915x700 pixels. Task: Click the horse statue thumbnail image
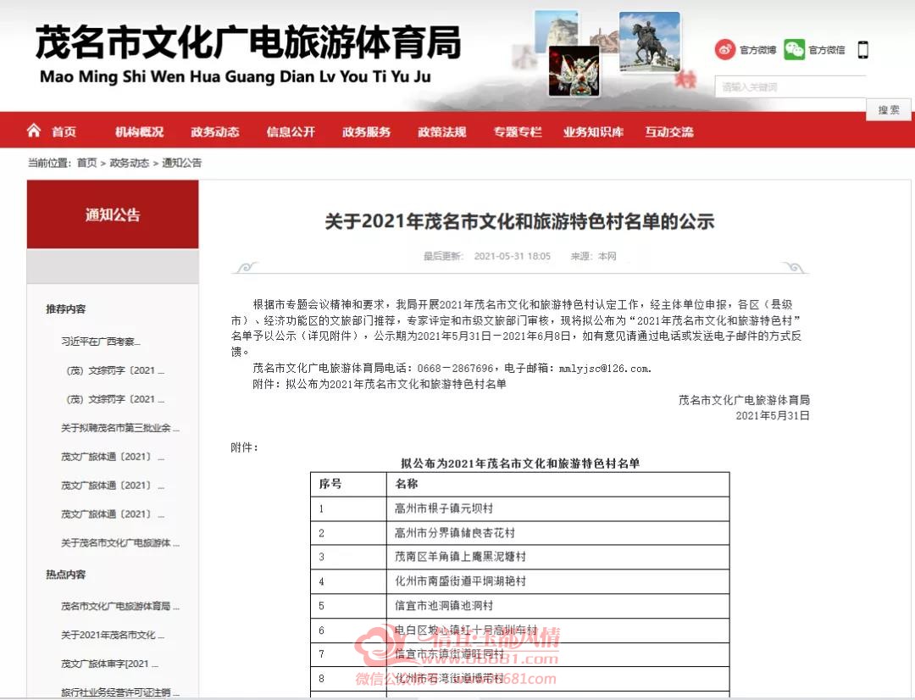tap(649, 42)
